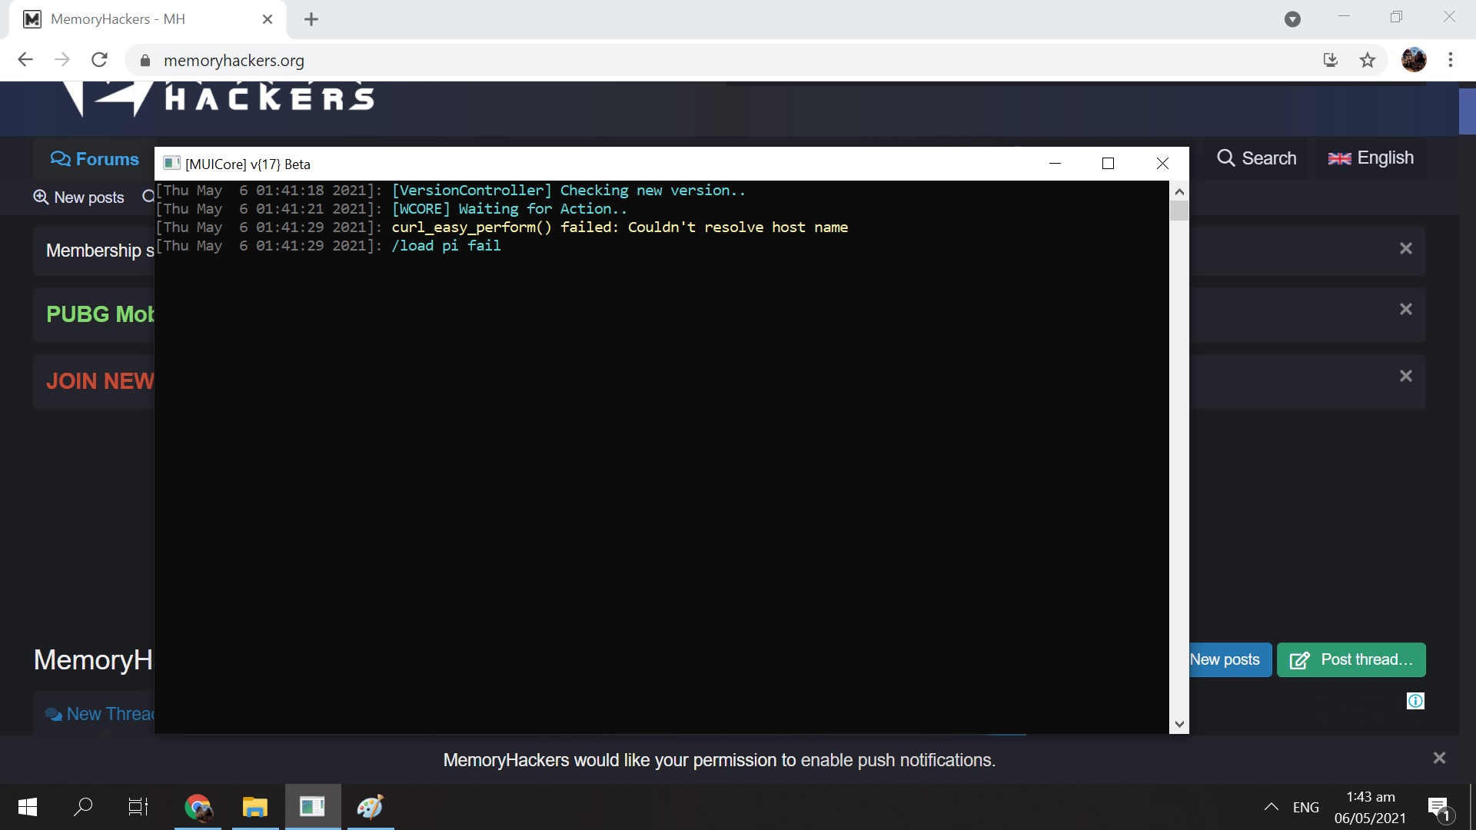Open the Windows Start menu

pos(28,807)
